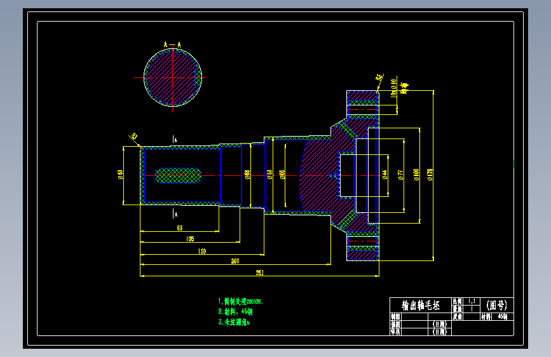Select the note line 1.调制处理200HBS

pos(240,302)
